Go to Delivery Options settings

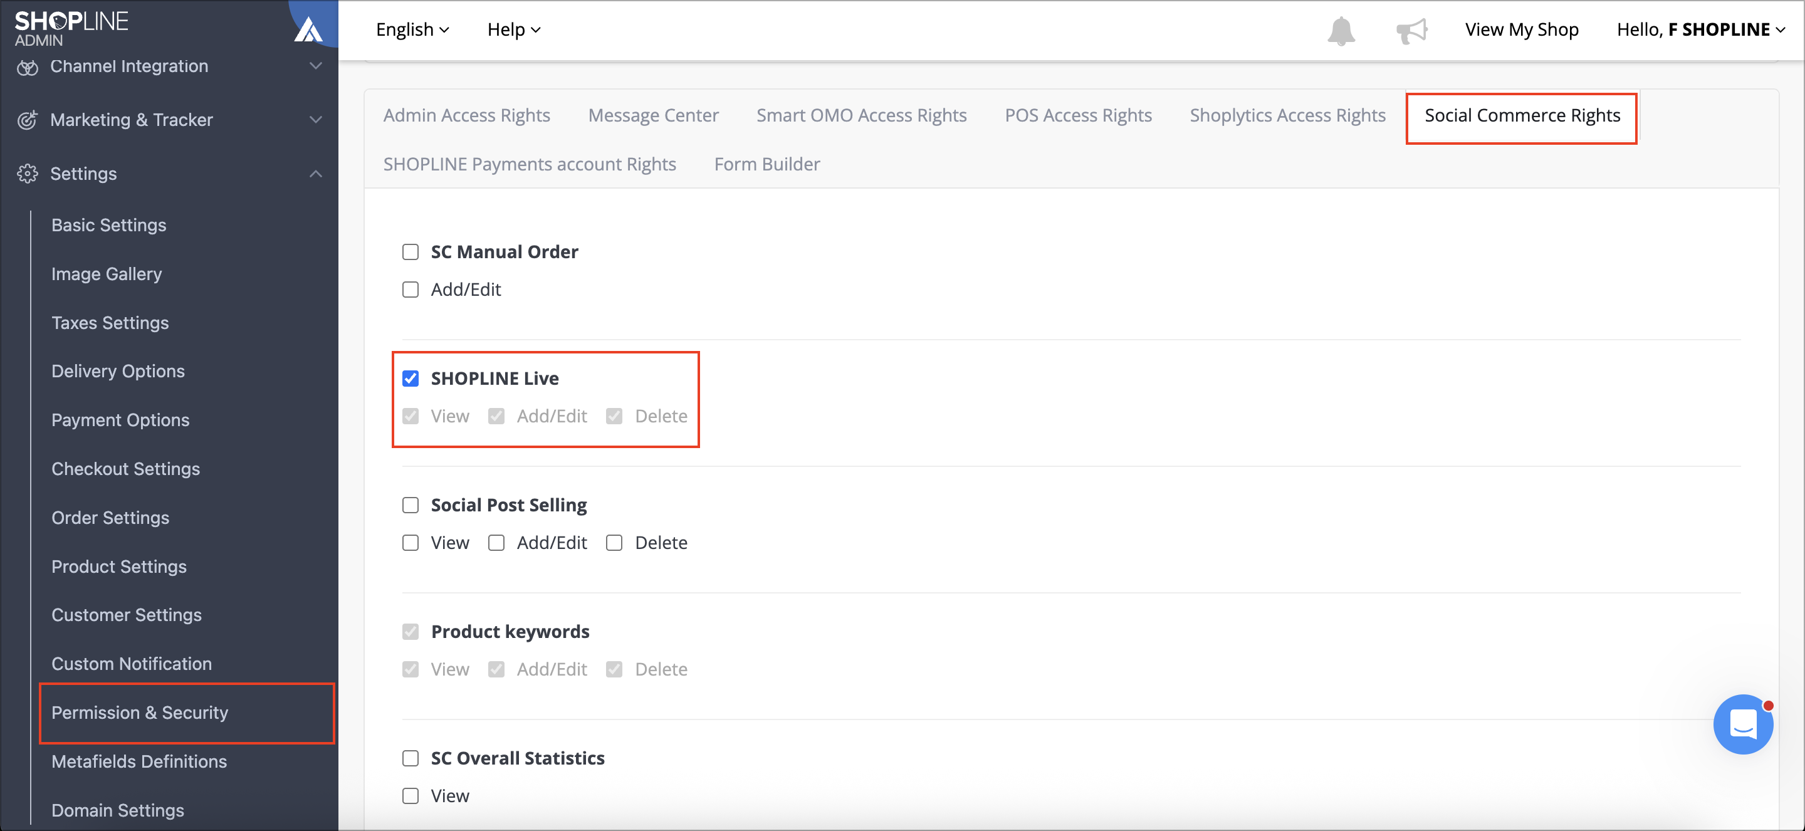coord(118,372)
